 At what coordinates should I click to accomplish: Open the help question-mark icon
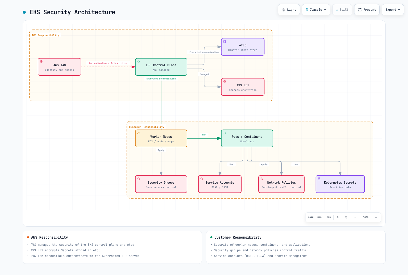tap(346, 217)
